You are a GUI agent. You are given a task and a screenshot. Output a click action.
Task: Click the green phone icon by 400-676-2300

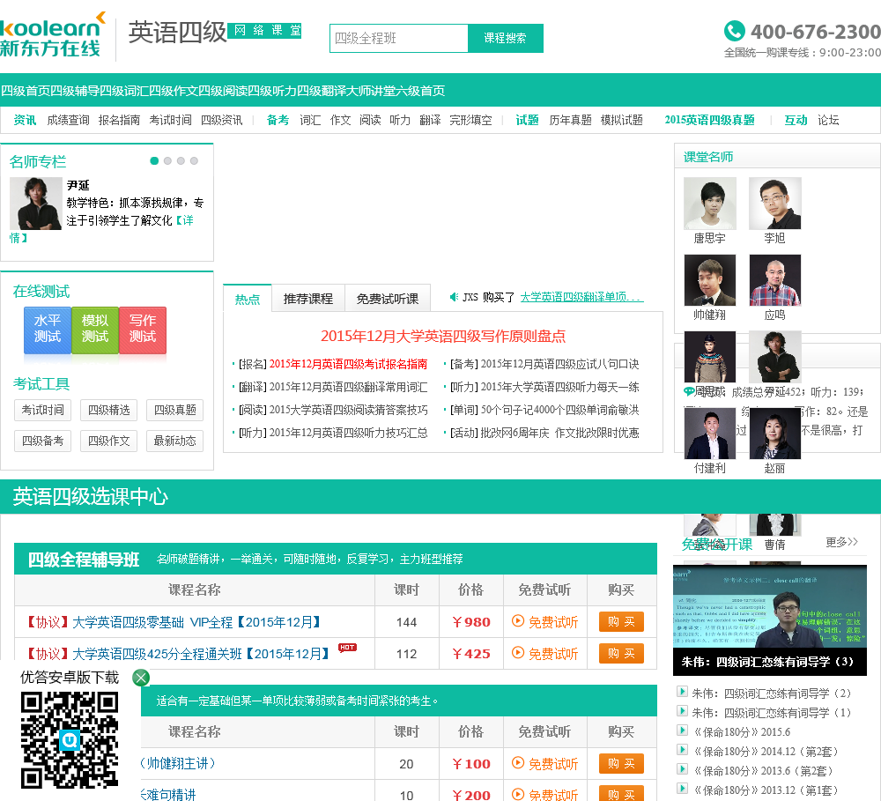735,31
